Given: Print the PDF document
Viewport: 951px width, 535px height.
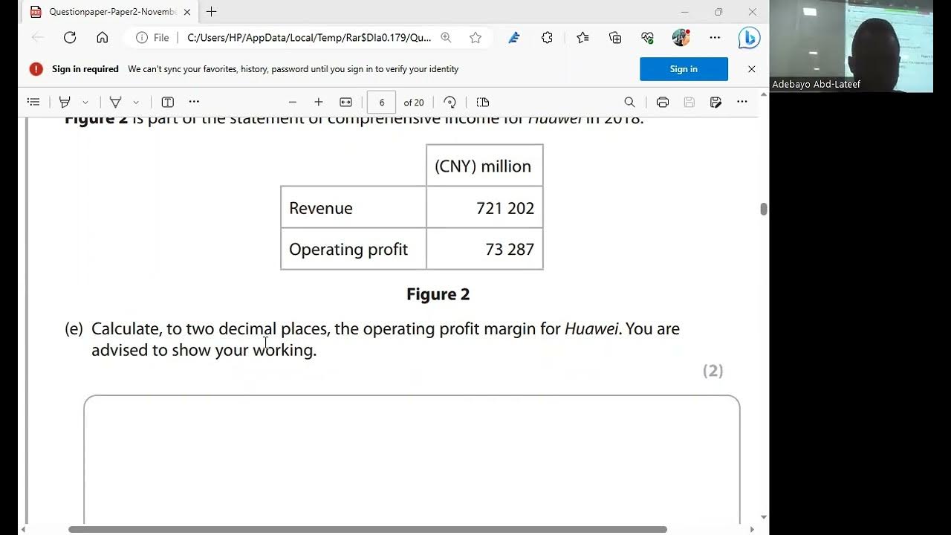Looking at the screenshot, I should 663,102.
